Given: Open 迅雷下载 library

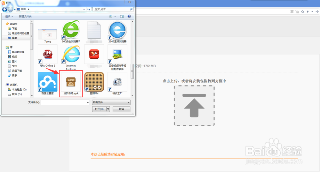Looking at the screenshot, I should tap(15, 71).
